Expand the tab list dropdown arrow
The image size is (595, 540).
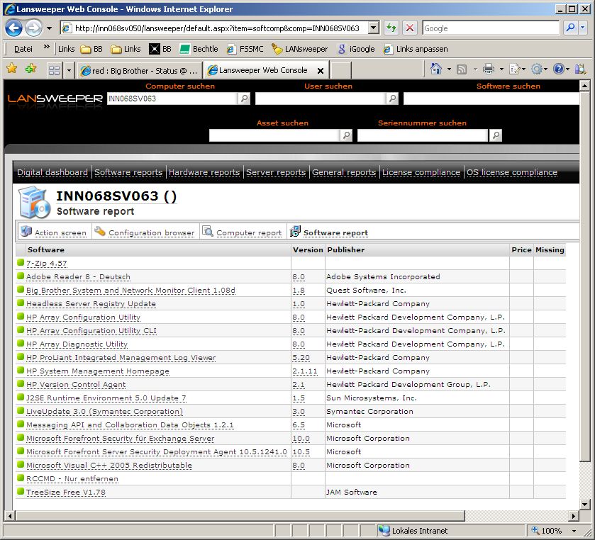[x=69, y=70]
